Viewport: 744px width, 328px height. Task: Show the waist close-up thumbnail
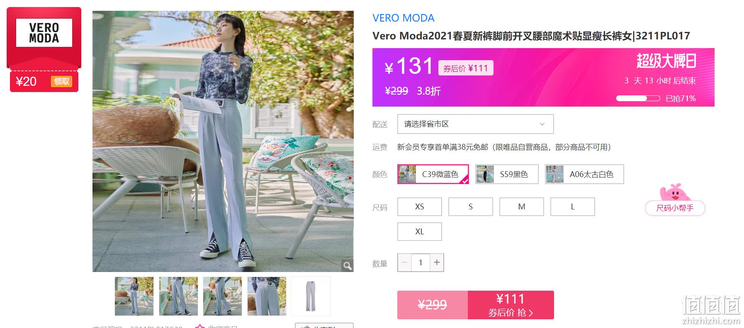pyautogui.click(x=267, y=296)
